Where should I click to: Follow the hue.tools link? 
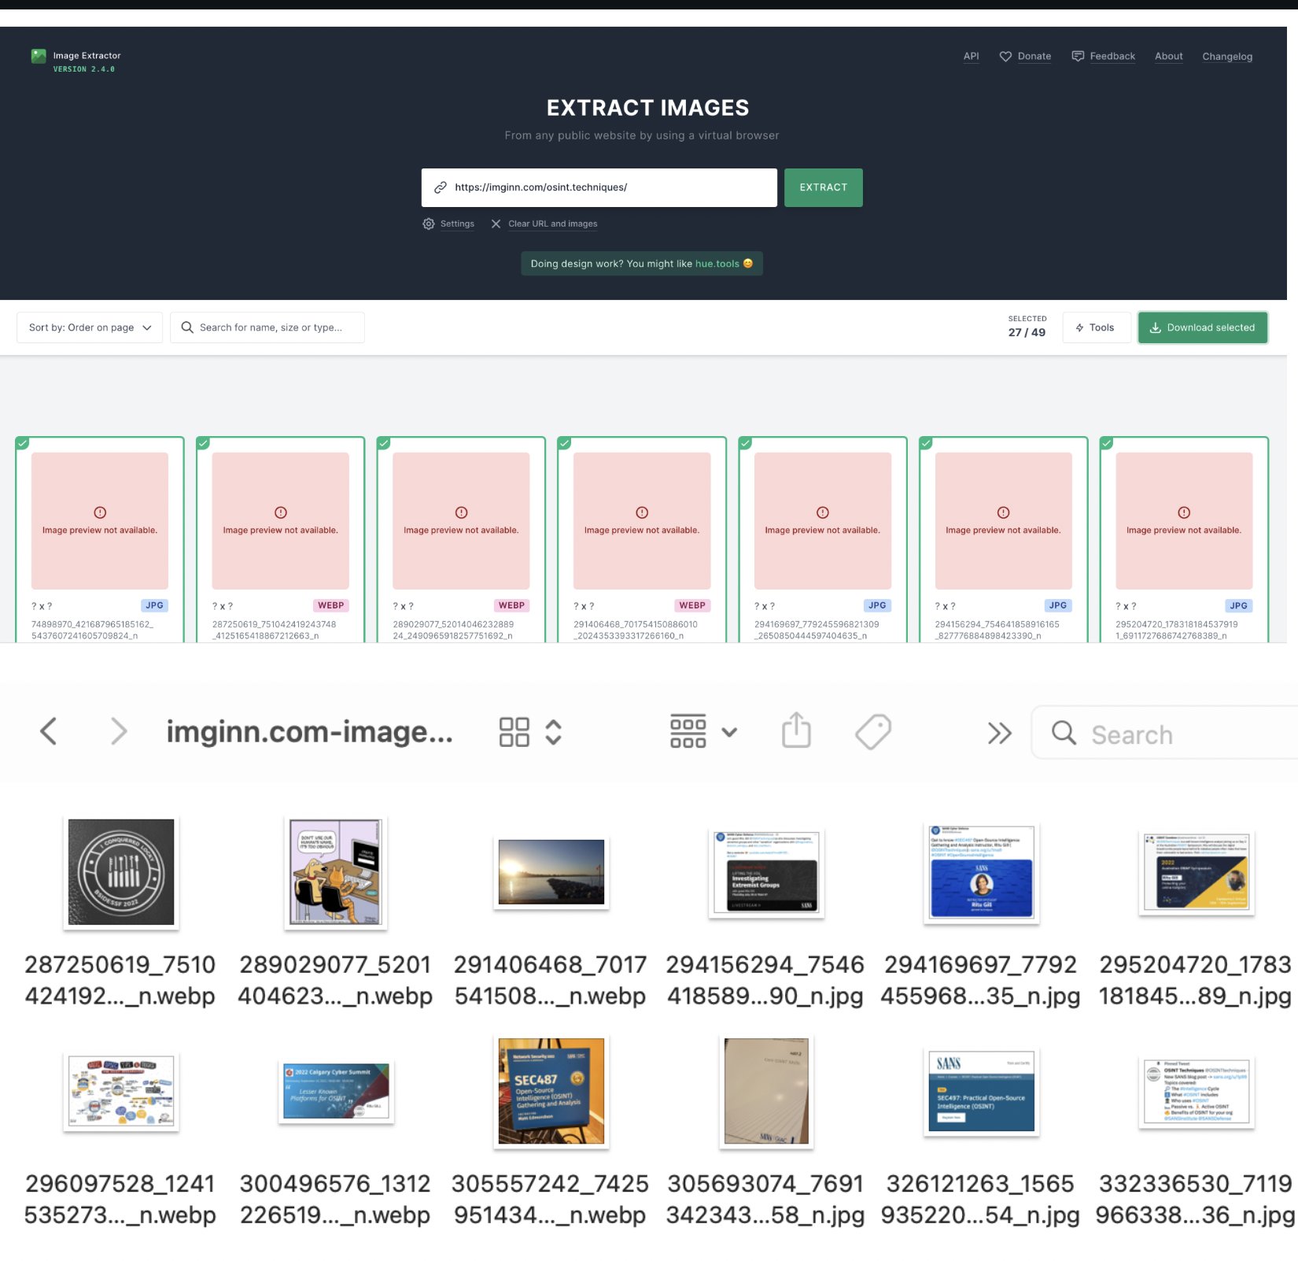pyautogui.click(x=718, y=264)
